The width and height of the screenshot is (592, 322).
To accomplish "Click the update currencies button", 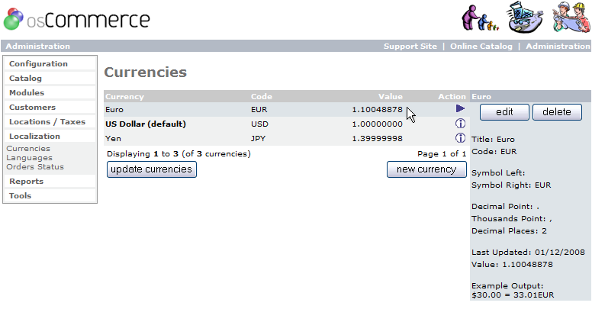I will [x=151, y=169].
